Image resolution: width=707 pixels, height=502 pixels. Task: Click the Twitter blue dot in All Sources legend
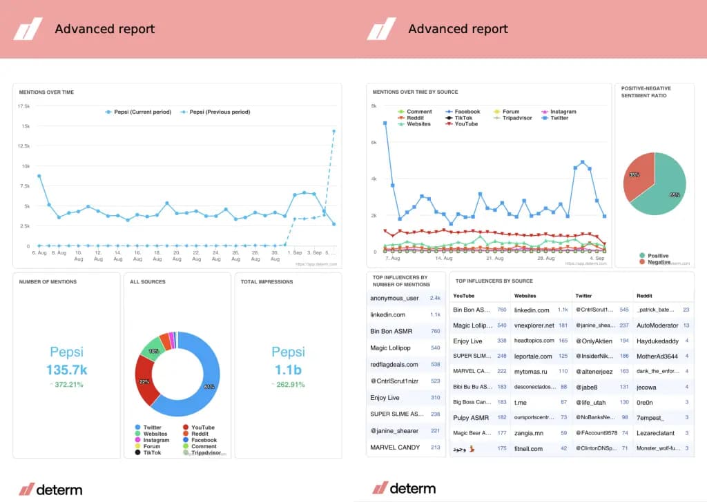pyautogui.click(x=137, y=427)
